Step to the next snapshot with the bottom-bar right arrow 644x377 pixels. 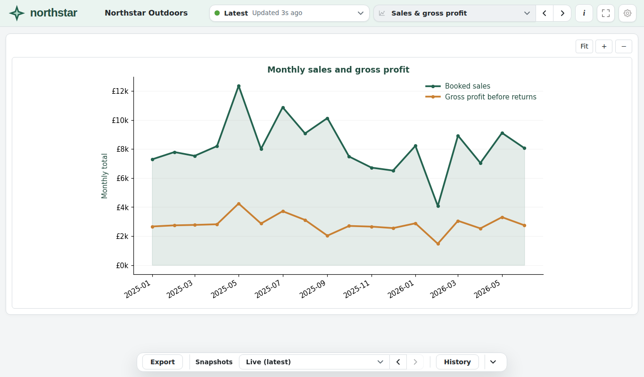pos(415,362)
